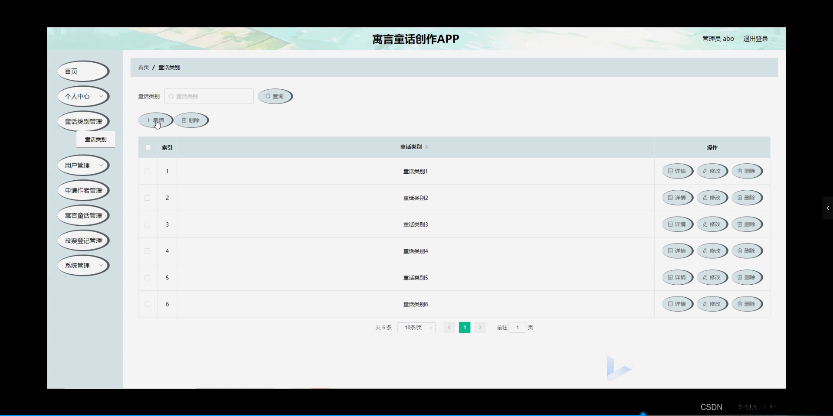Select 童话类别 from the submenu
Screen dimensions: 833x416
coord(95,139)
